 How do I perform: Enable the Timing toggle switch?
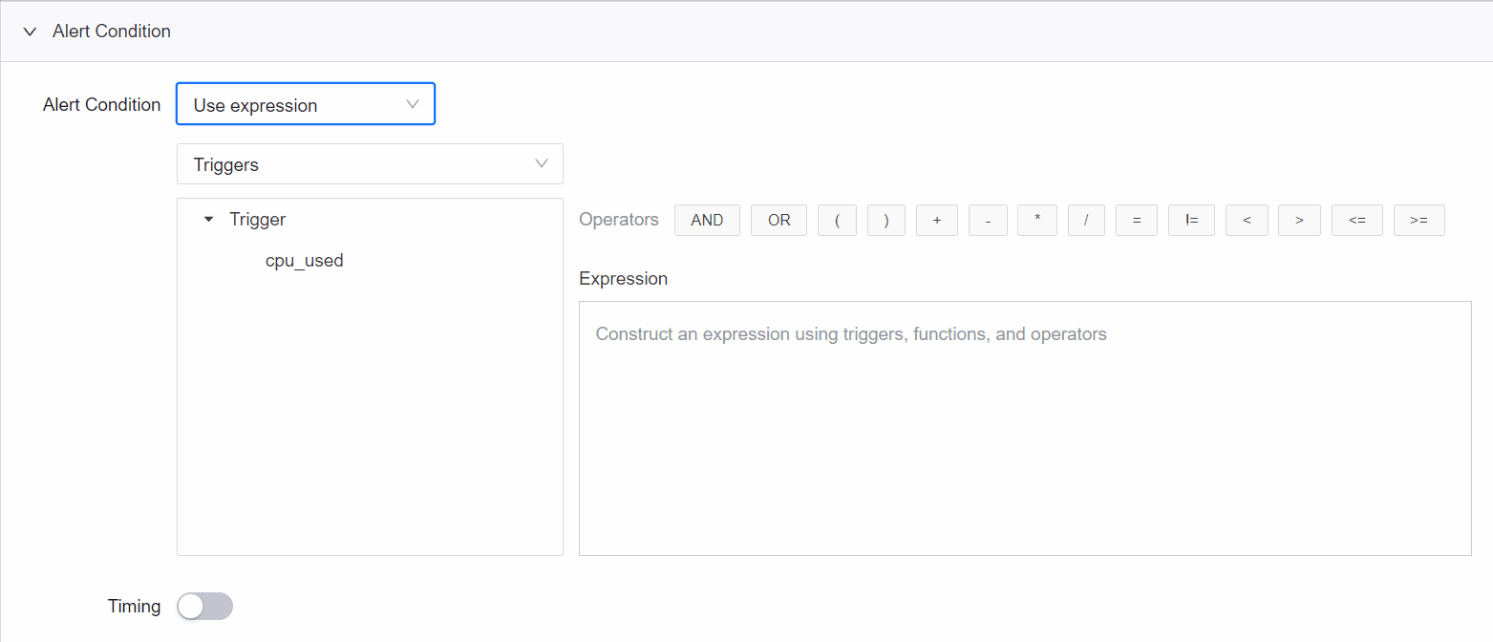(204, 606)
